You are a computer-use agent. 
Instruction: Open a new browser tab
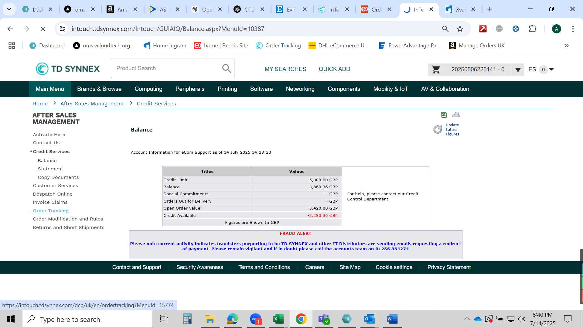(x=490, y=9)
